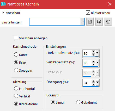Decrease Vertikalversatz with the down arrow

click(x=93, y=65)
